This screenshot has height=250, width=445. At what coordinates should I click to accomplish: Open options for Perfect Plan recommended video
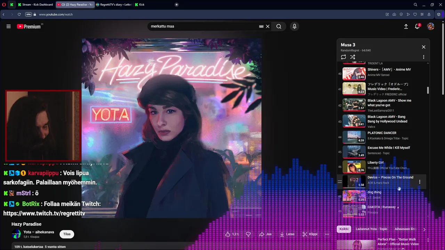coord(428,240)
